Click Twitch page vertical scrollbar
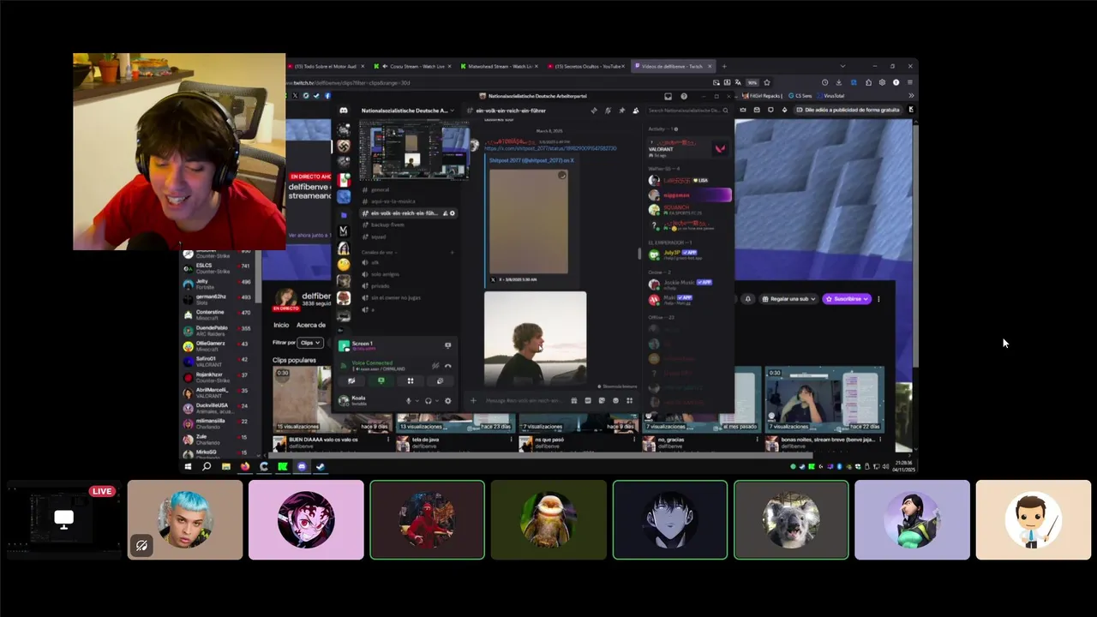 point(915,249)
